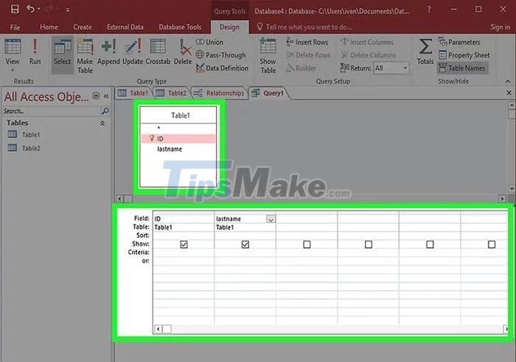This screenshot has width=516, height=362.
Task: Open the lastname field dropdown arrow
Action: click(271, 219)
